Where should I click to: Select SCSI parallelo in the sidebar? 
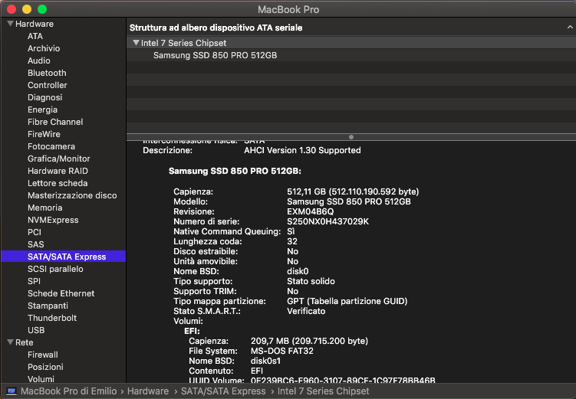tap(55, 269)
